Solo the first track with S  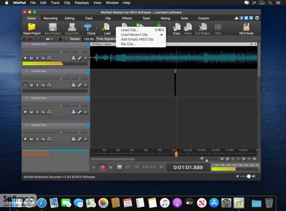point(37,58)
